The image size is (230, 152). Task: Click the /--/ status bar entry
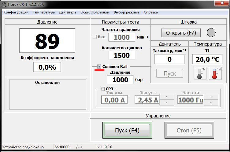[x=79, y=147]
